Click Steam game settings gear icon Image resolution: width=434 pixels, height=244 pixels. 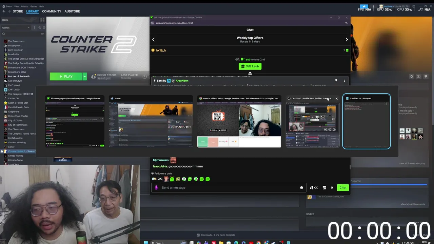[x=411, y=77]
